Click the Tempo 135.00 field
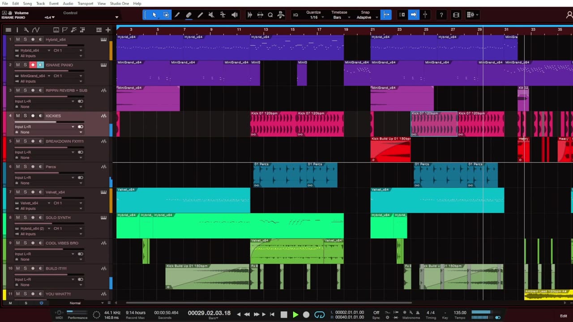Image resolution: width=573 pixels, height=322 pixels. 460,313
